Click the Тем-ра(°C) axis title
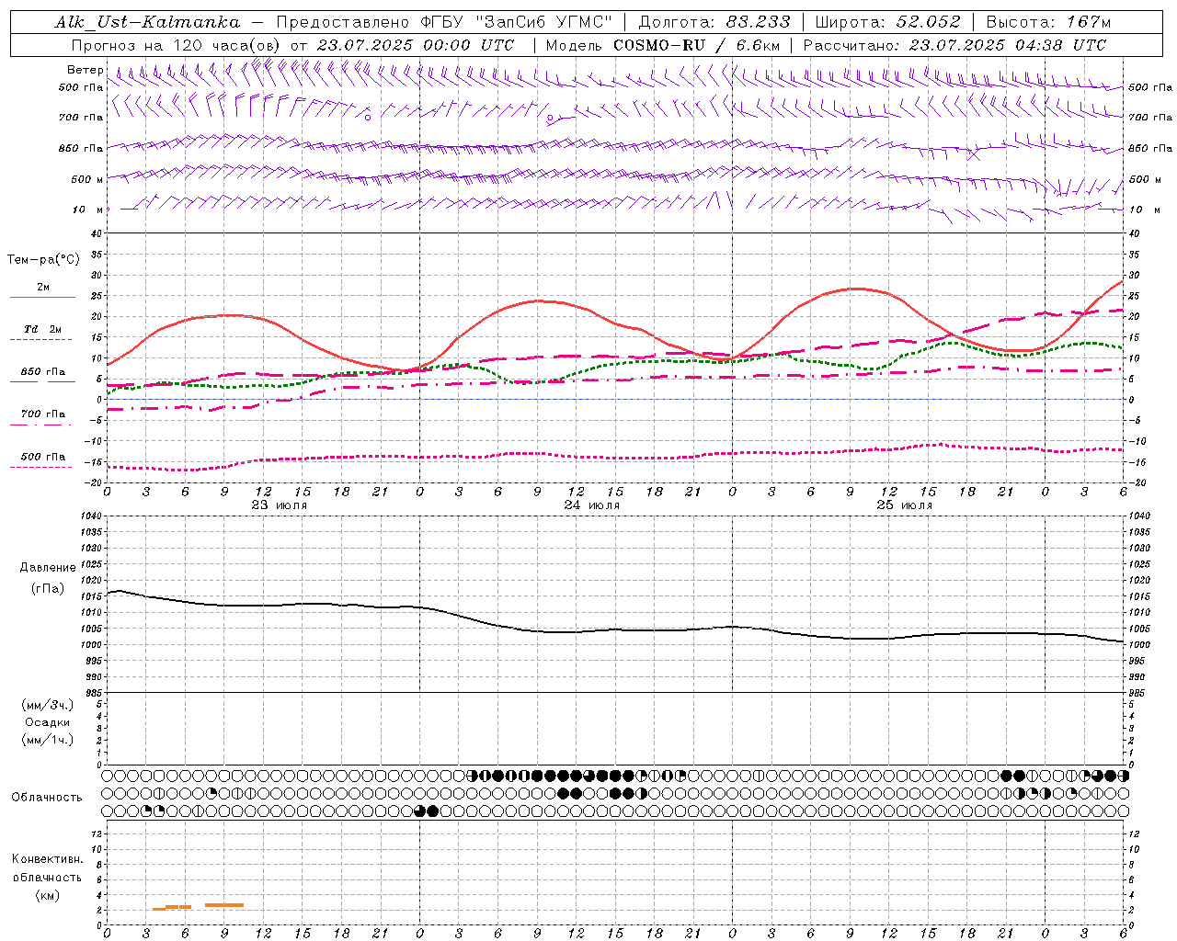This screenshot has height=941, width=1177. pyautogui.click(x=43, y=260)
